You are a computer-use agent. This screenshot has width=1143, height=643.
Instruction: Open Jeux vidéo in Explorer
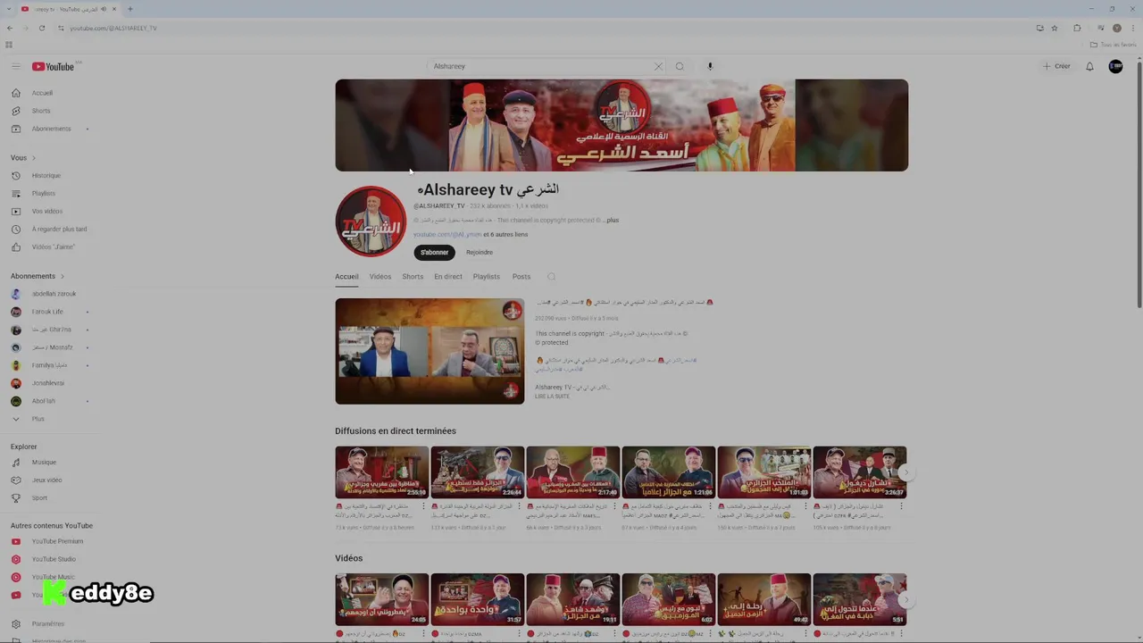point(46,480)
